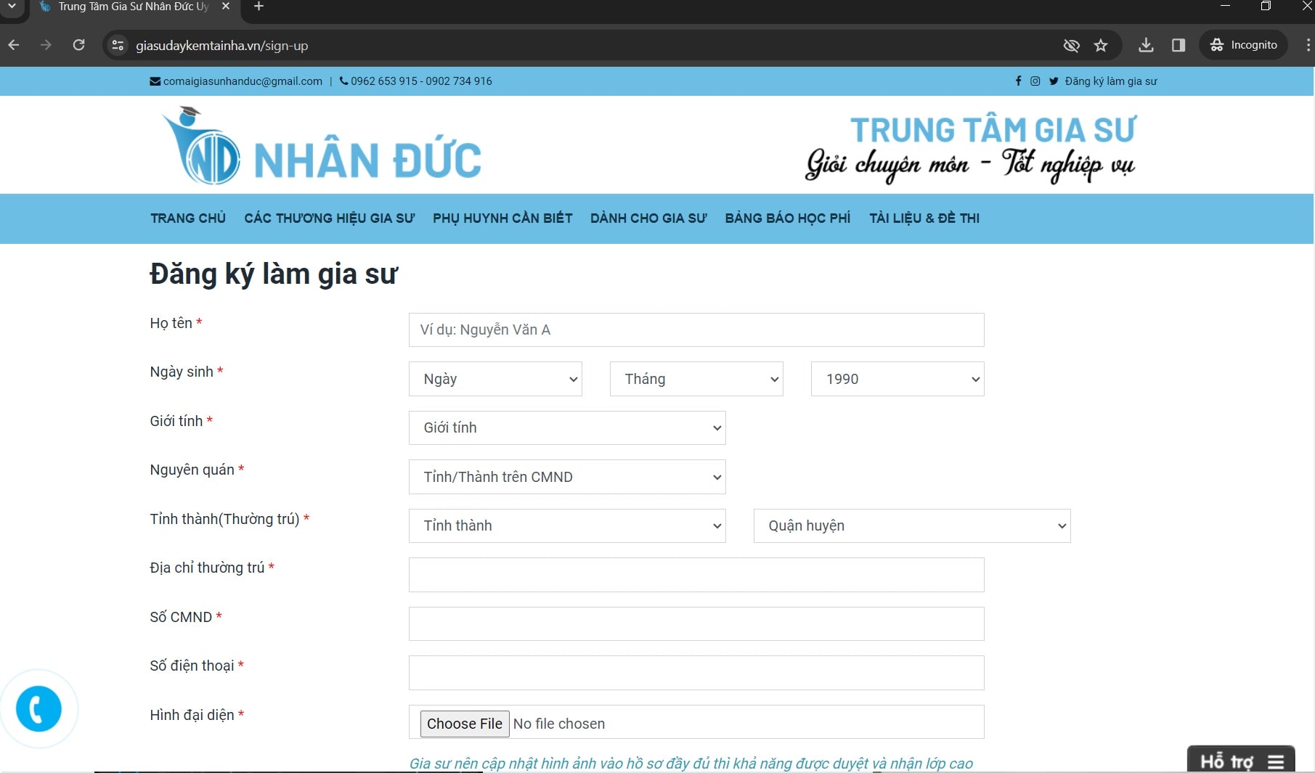
Task: Open the browser Downloads icon
Action: 1146,45
